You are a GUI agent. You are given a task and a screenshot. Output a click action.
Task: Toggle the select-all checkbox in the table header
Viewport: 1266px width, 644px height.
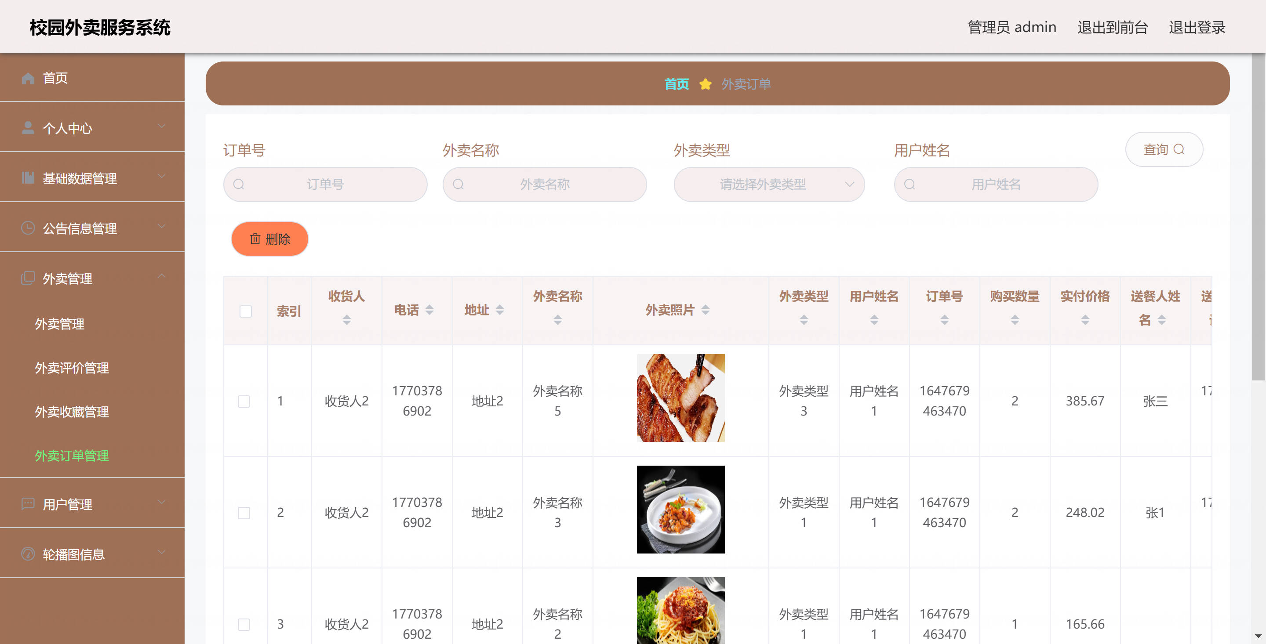(x=245, y=311)
